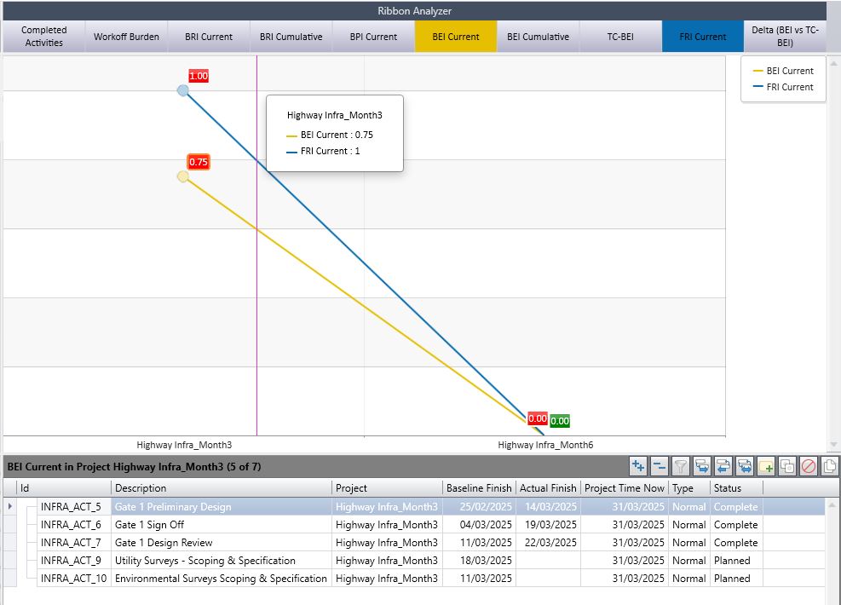Click the yellow BEI 0.75 data point
The height and width of the screenshot is (605, 841).
[182, 176]
